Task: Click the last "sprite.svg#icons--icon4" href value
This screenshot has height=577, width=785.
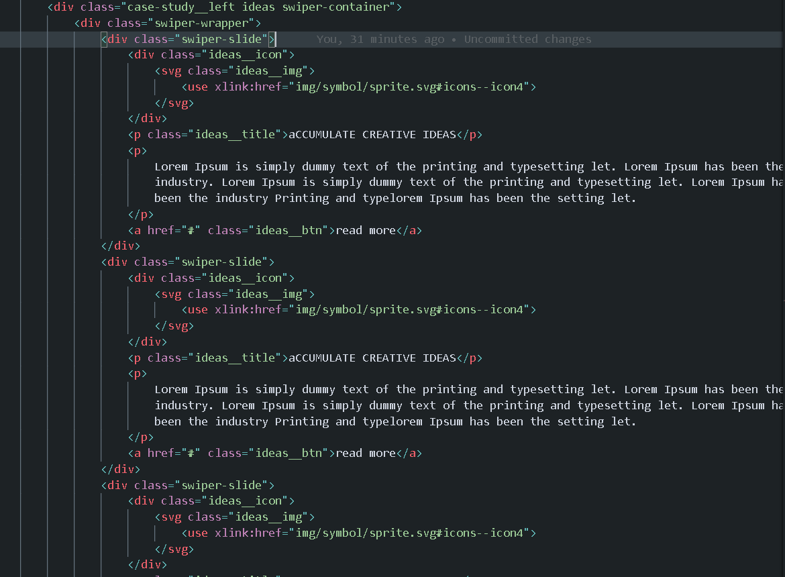Action: pos(409,533)
